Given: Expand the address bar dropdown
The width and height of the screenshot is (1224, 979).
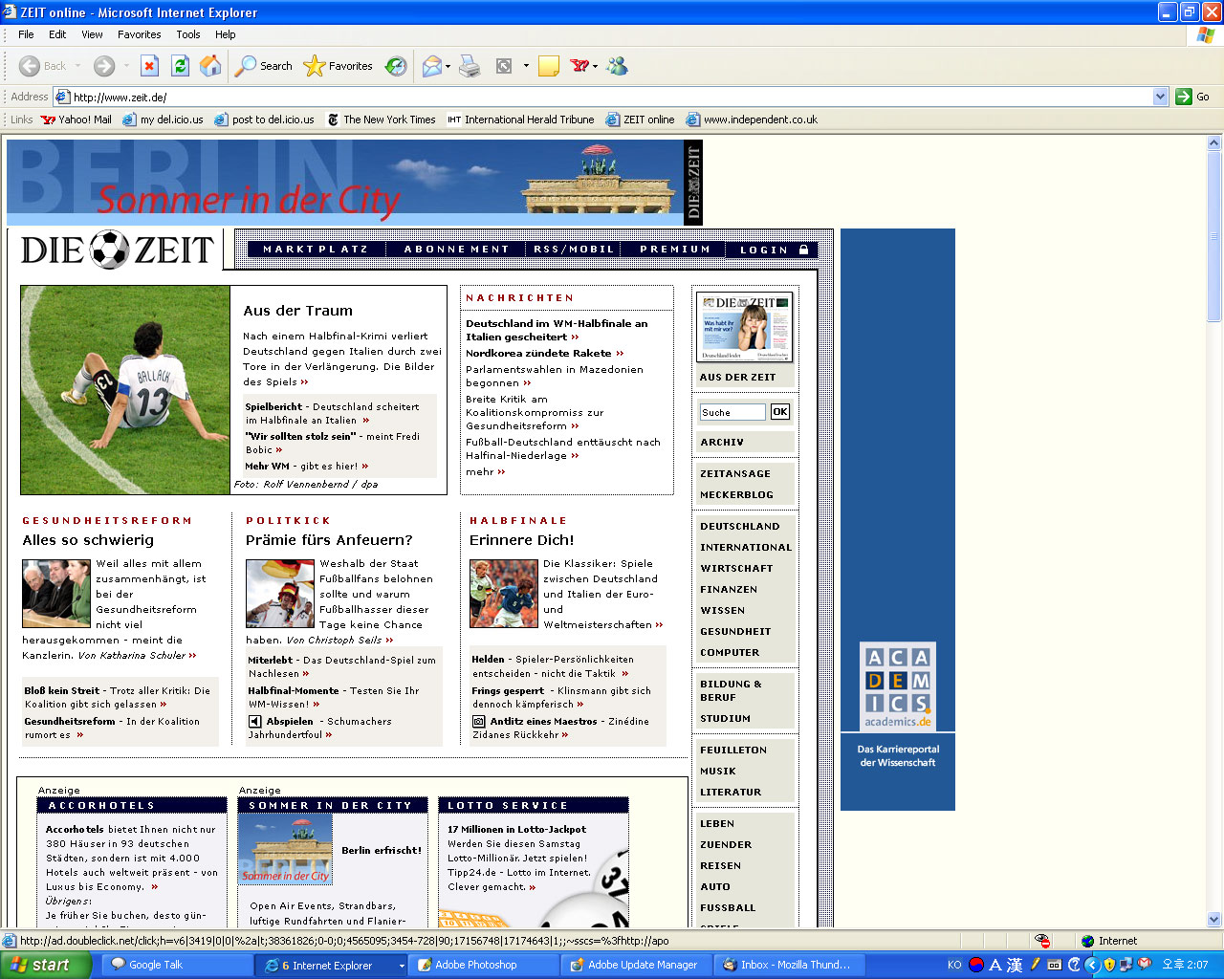Looking at the screenshot, I should [x=1160, y=97].
